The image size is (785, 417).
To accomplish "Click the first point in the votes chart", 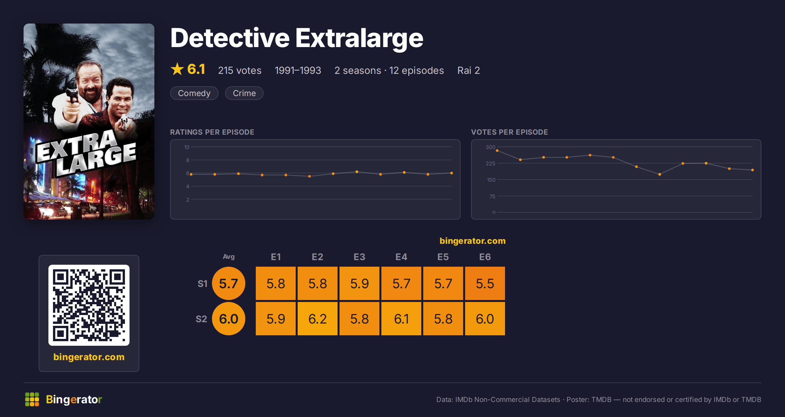I will [x=497, y=151].
